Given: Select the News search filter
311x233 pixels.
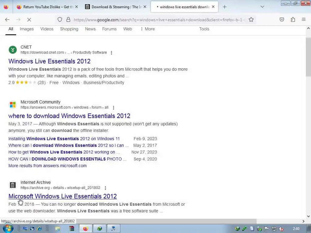Looking at the screenshot, I should point(90,29).
